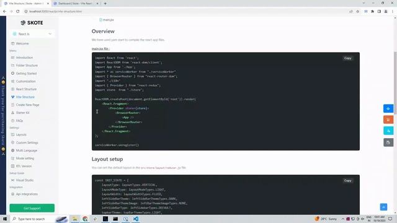This screenshot has height=223, width=397.
Task: Open the browser profile avatar
Action: click(386, 11)
